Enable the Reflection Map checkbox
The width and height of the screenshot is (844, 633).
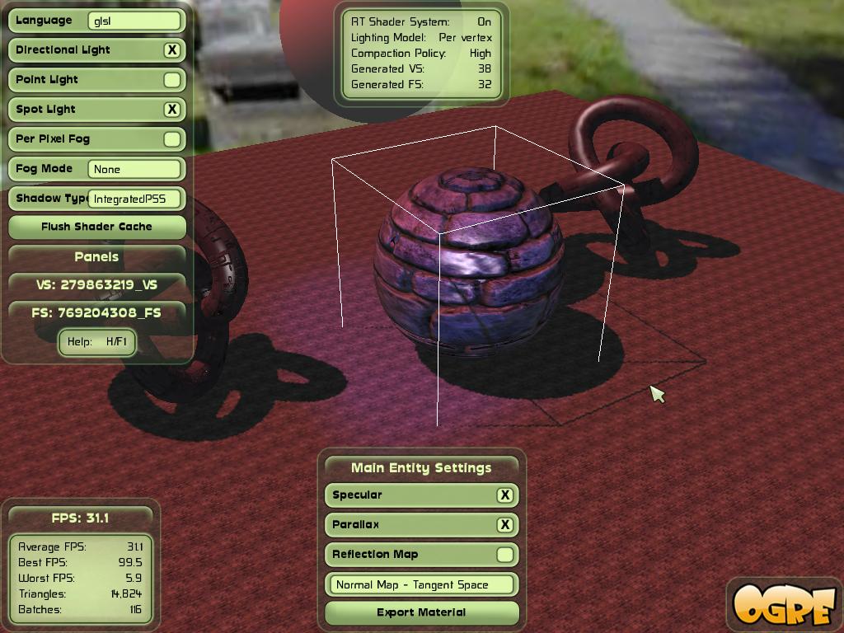coord(504,555)
